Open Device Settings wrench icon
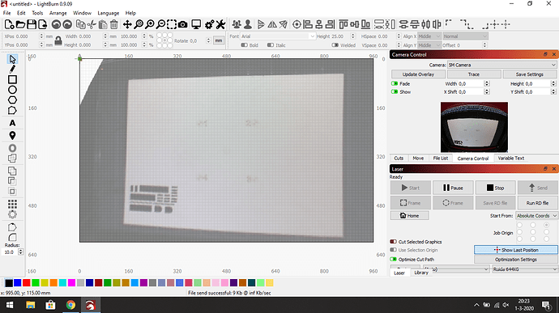 click(x=220, y=24)
